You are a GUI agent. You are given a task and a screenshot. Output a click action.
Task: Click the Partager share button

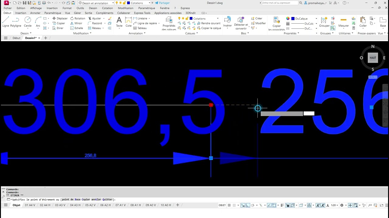click(x=162, y=3)
